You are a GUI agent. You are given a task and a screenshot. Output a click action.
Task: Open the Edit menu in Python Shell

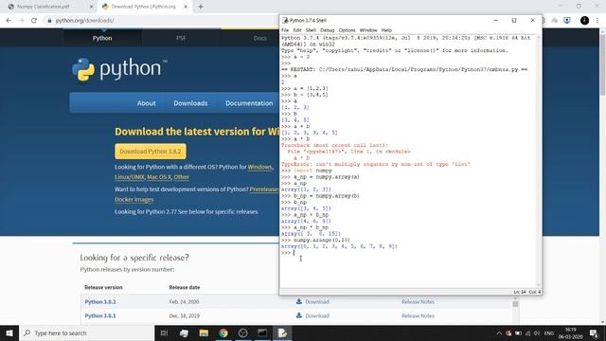coord(296,30)
